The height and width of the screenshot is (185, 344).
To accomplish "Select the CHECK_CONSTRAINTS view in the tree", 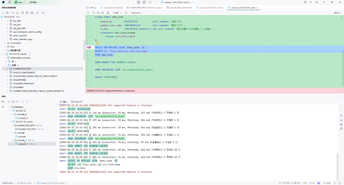I will 24,72.
